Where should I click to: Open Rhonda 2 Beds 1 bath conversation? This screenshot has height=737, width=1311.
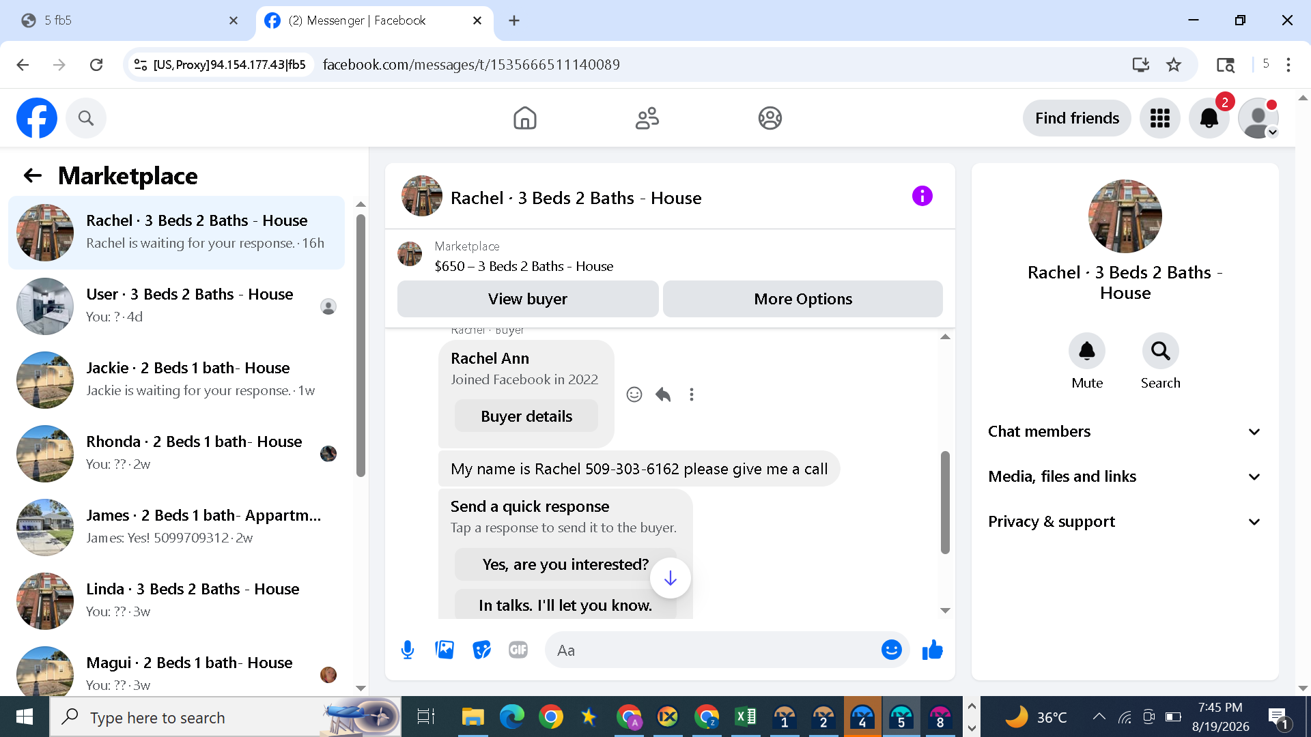pyautogui.click(x=176, y=453)
